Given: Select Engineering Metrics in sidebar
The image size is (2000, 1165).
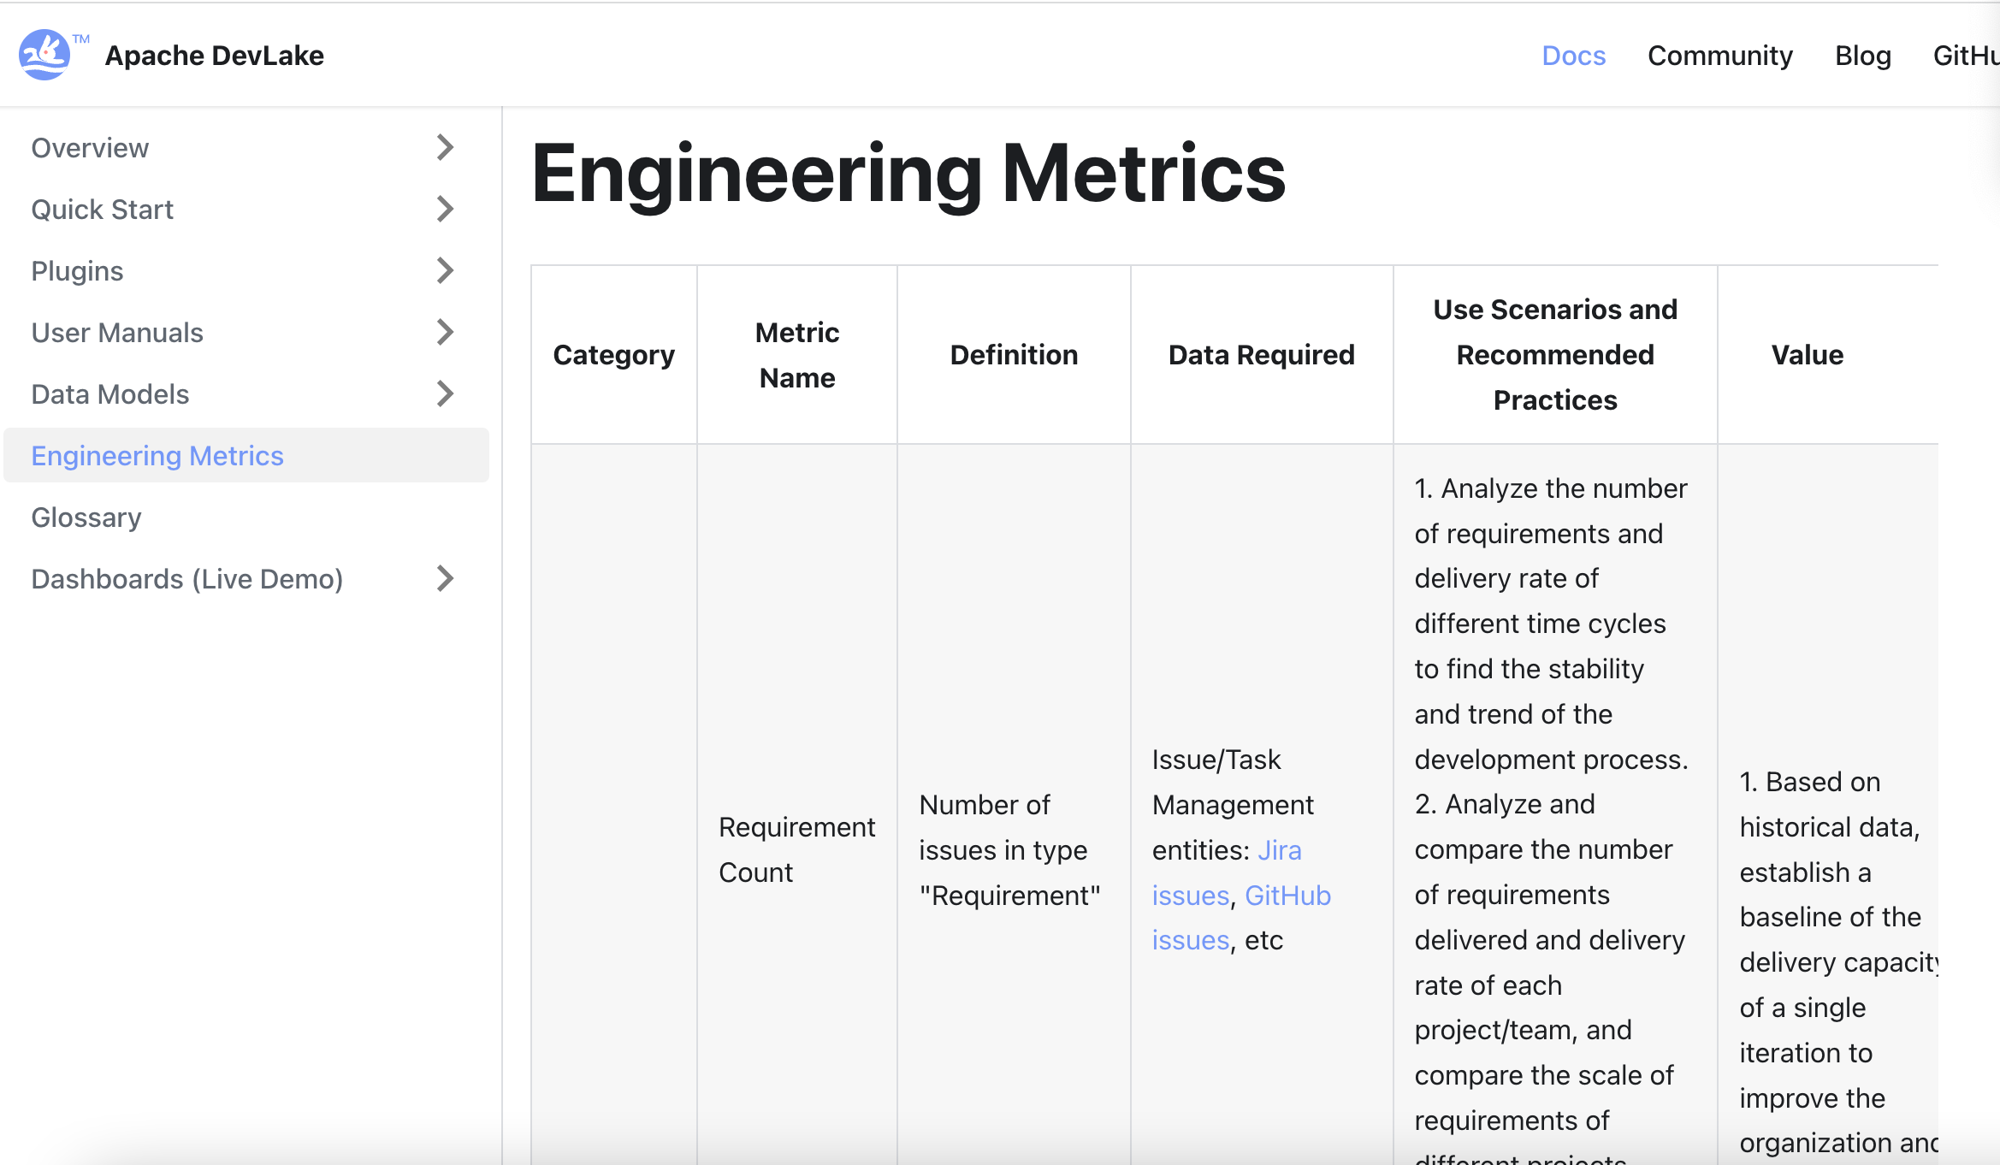Looking at the screenshot, I should (x=157, y=455).
